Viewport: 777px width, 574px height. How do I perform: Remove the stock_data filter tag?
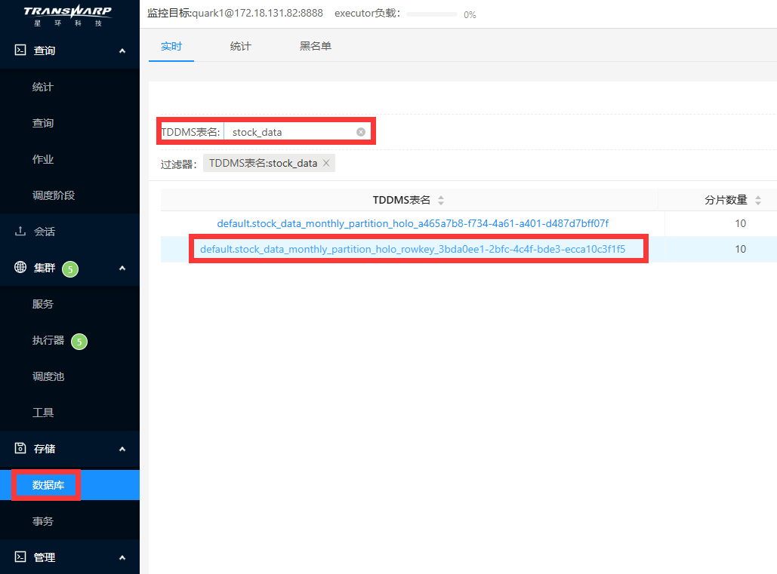pos(326,163)
